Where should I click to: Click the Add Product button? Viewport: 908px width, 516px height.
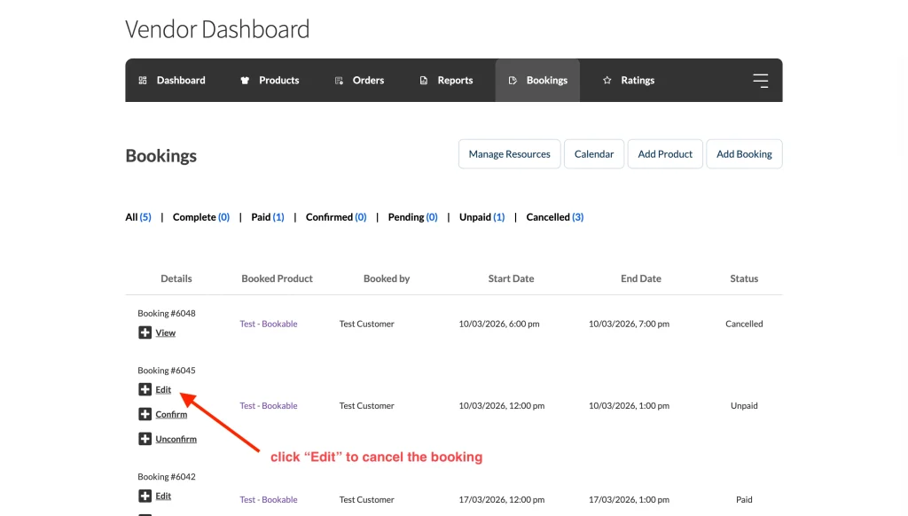tap(665, 154)
